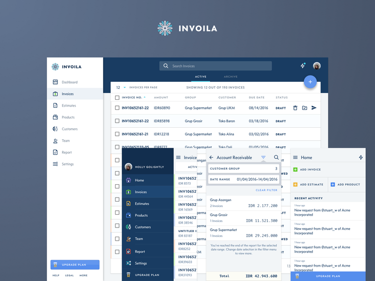This screenshot has width=375, height=281.
Task: Click the Clear Filter link
Action: point(266,190)
